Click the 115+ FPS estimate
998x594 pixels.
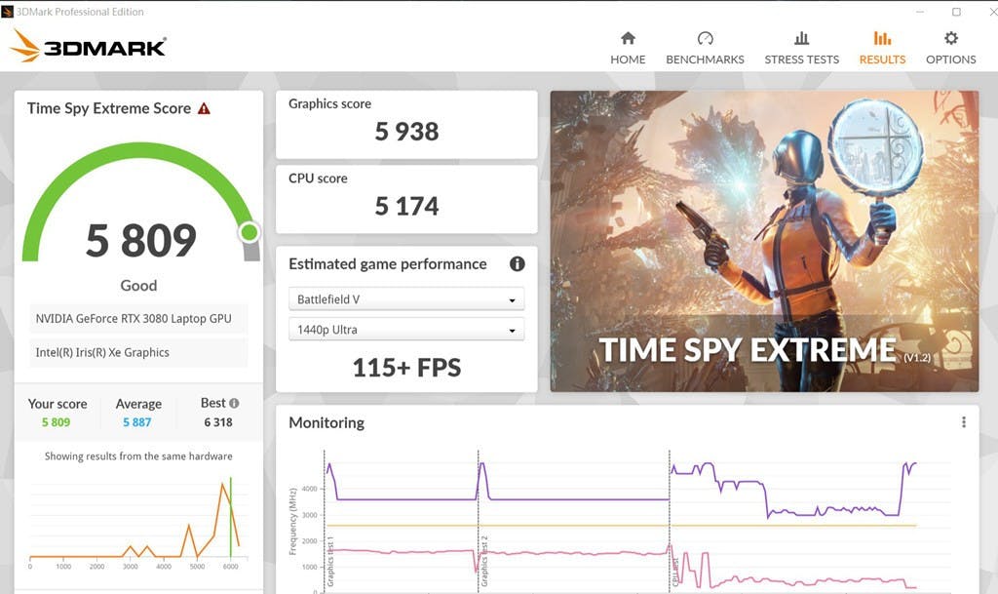pos(406,368)
